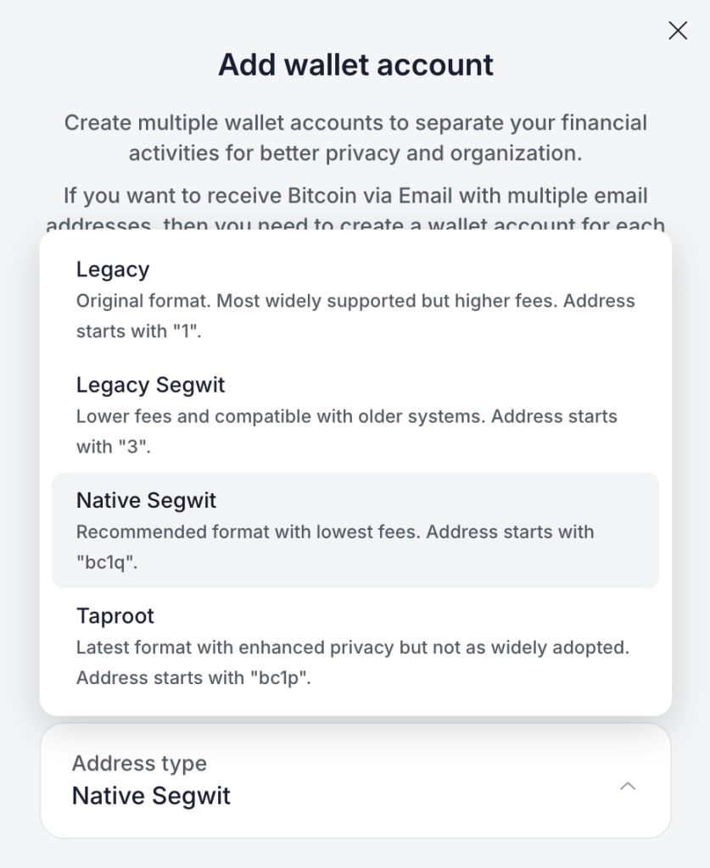The height and width of the screenshot is (868, 710).
Task: Click the Address type field label
Action: point(139,763)
